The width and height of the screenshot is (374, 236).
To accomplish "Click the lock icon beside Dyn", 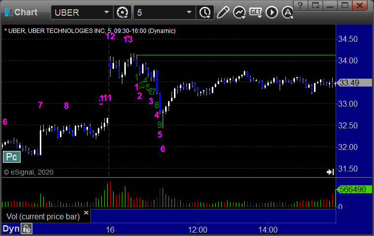I will point(27,229).
